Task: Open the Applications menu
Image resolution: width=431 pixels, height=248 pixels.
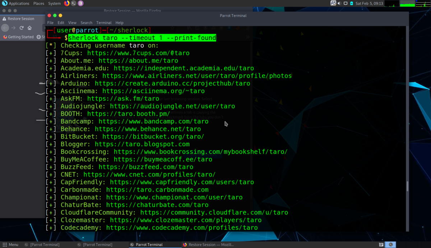Action: (x=19, y=4)
